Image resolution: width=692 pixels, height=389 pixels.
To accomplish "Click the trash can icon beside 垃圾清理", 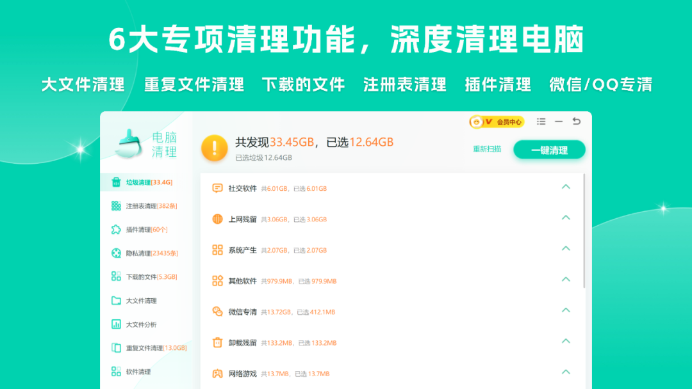I will point(116,182).
